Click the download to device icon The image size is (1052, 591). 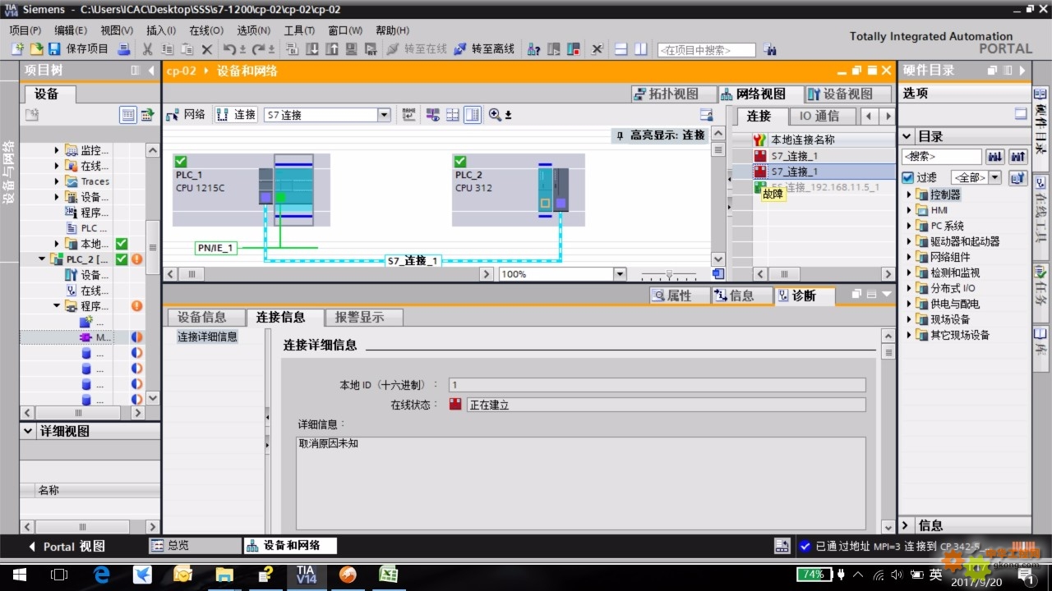click(x=312, y=49)
